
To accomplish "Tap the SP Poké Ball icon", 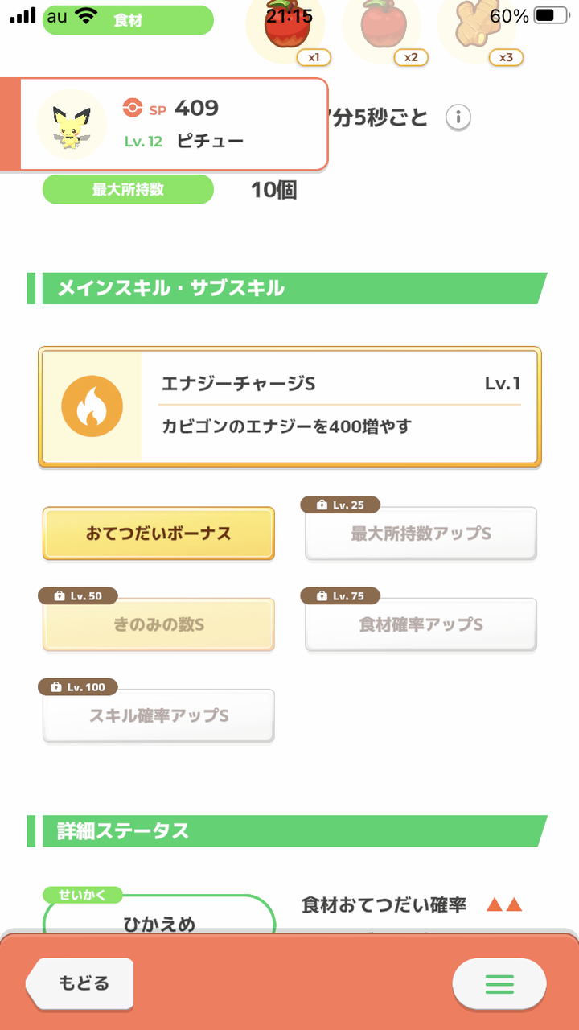I will (x=133, y=107).
